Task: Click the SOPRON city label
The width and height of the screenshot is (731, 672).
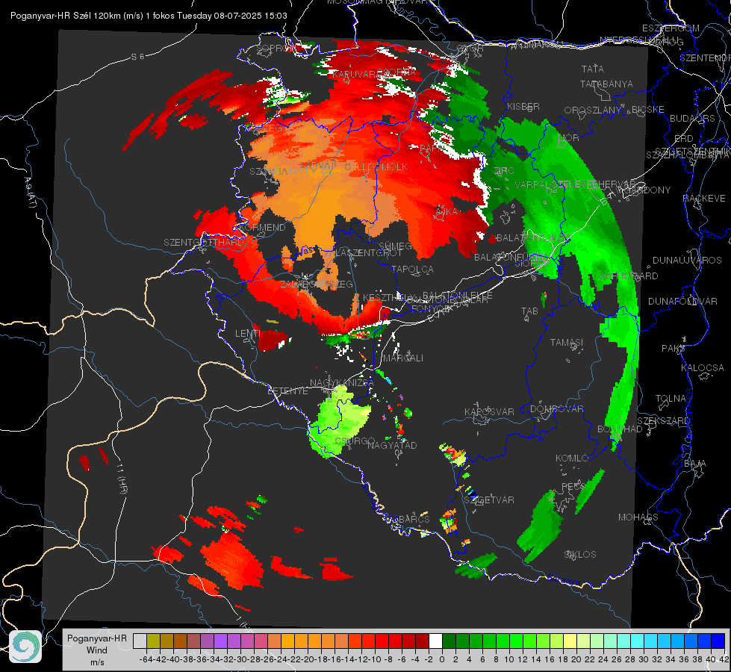Action: (276, 49)
